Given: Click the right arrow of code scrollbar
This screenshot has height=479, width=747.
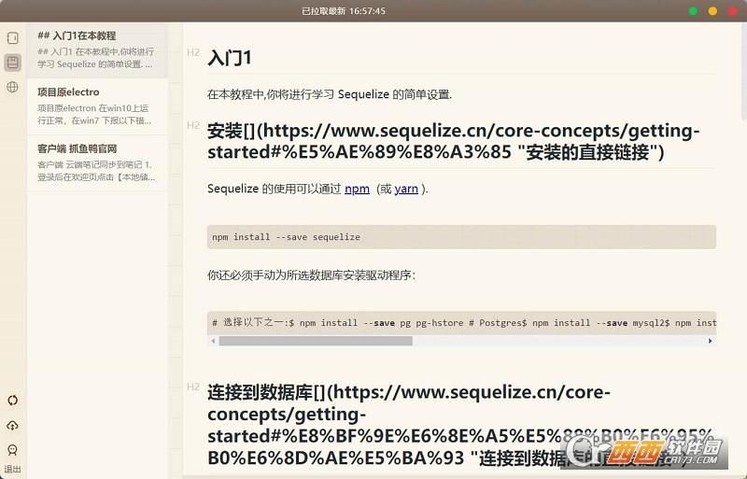Looking at the screenshot, I should click(710, 341).
